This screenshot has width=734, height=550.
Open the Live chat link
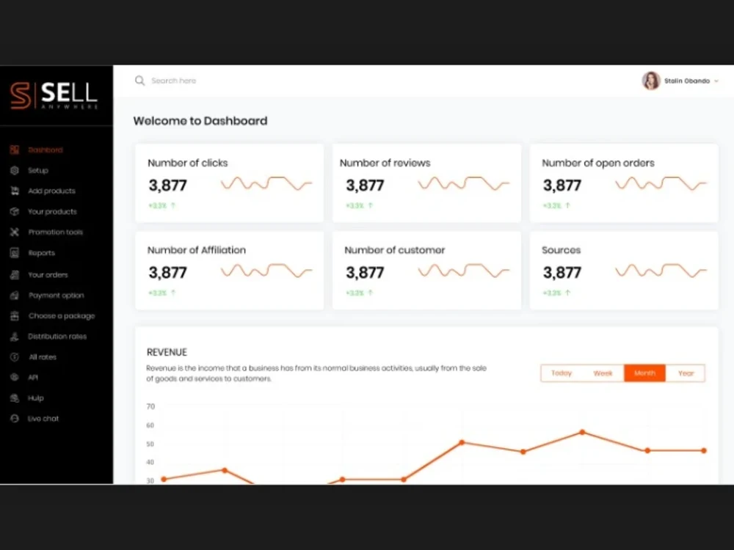(x=43, y=418)
